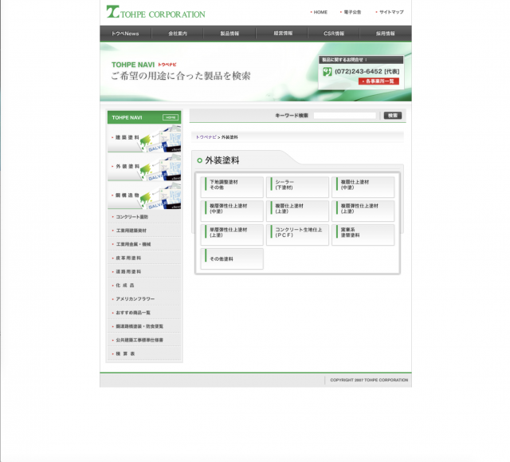Image resolution: width=510 pixels, height=462 pixels.
Task: Select the コンクリート生地仕上 (PCF) card
Action: (x=297, y=235)
